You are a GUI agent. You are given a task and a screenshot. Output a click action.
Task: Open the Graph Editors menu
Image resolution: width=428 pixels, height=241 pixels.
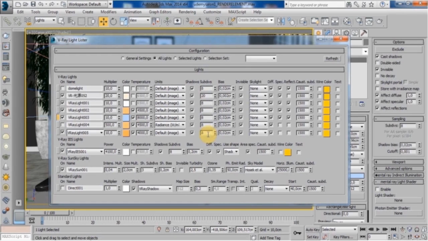[160, 12]
